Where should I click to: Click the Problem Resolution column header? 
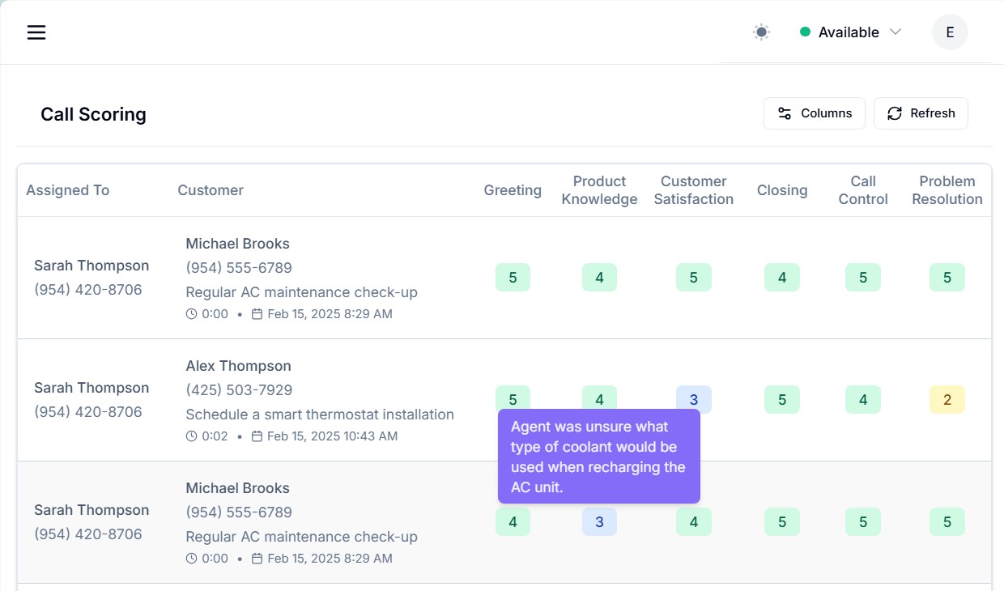(947, 190)
